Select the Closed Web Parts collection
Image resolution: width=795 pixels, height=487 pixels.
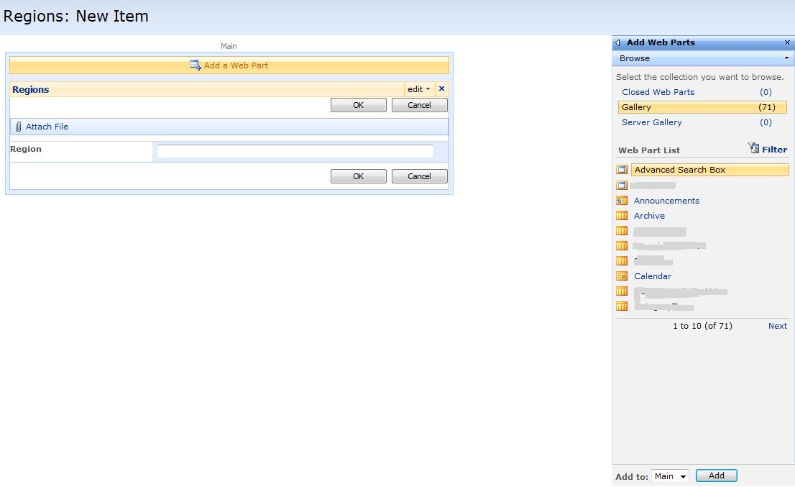(x=658, y=92)
